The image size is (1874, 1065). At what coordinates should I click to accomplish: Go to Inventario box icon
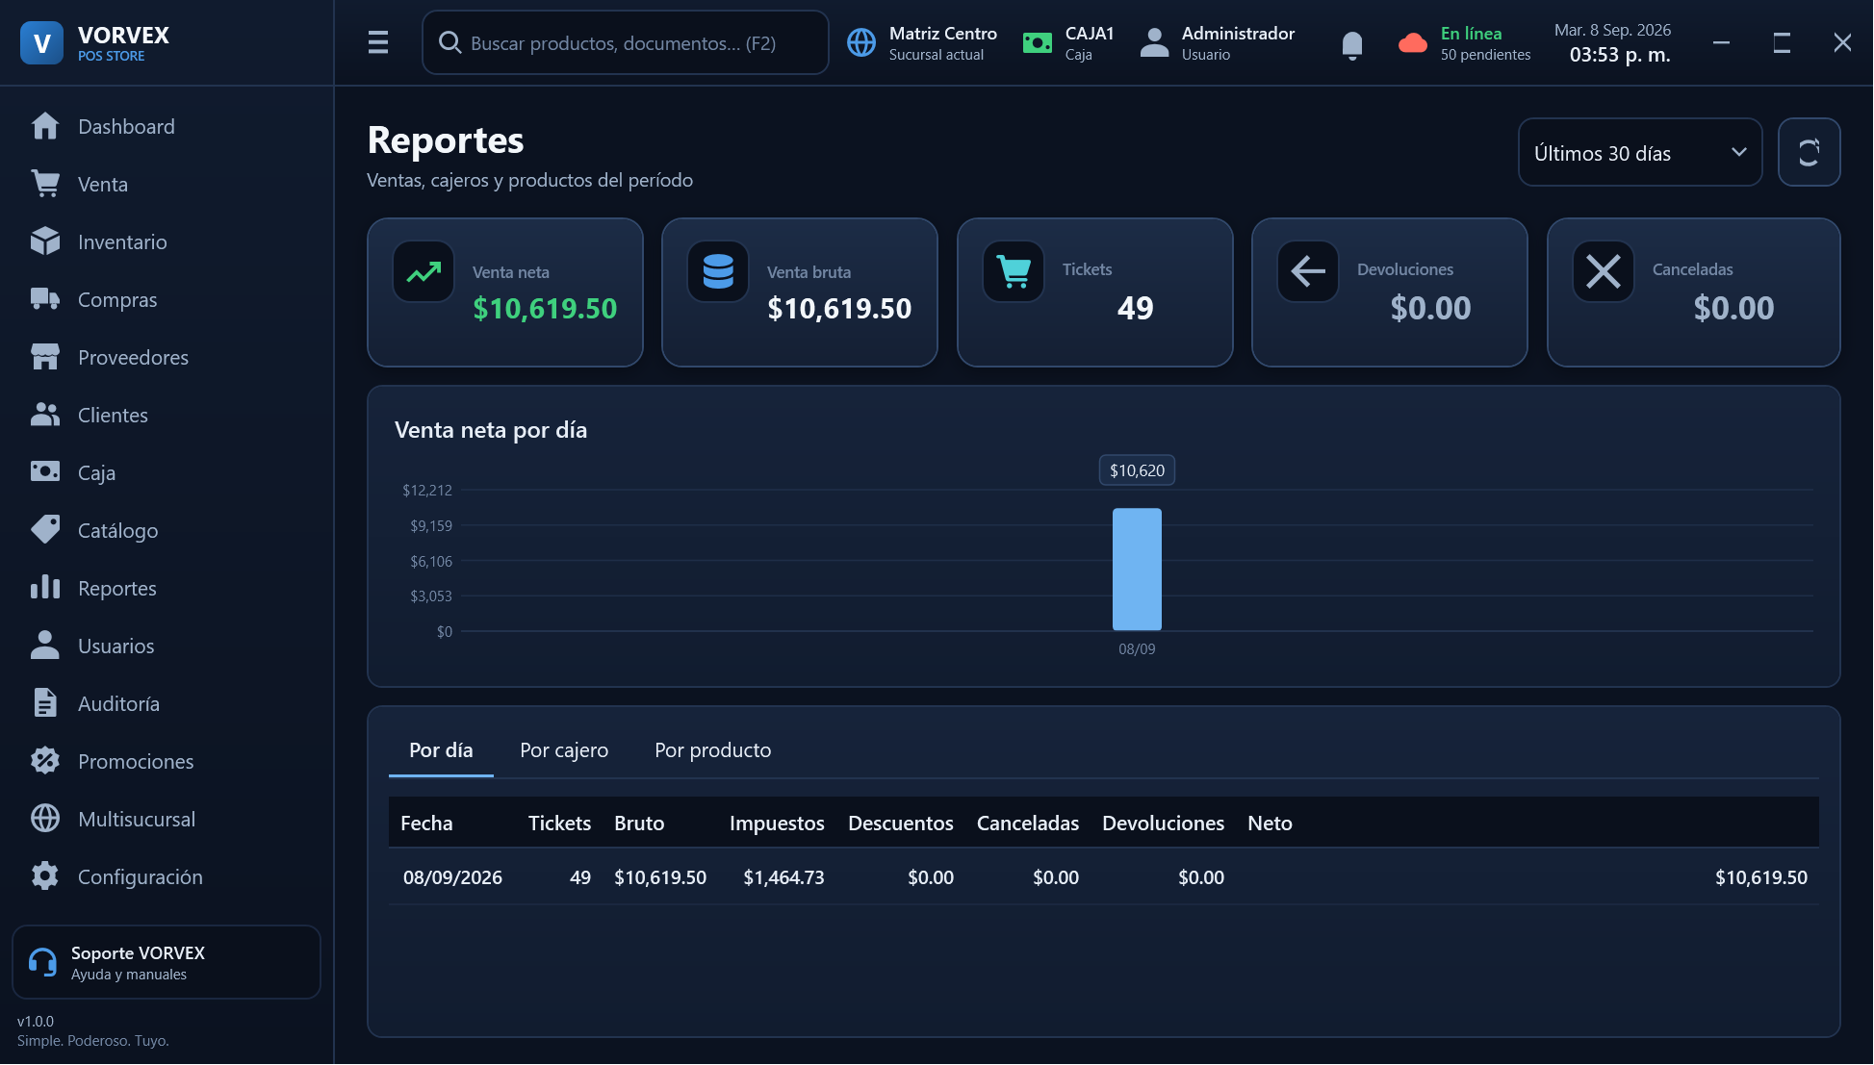coord(45,241)
